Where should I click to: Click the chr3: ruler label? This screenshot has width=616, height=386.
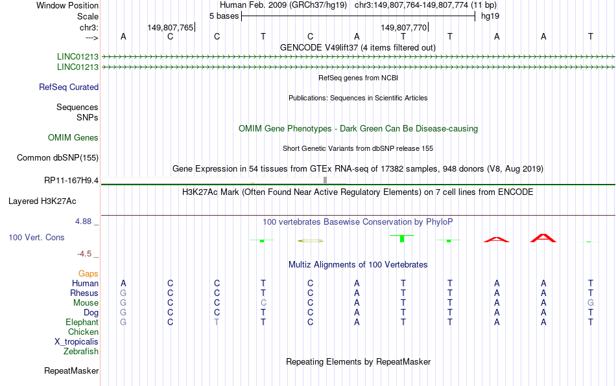(x=89, y=27)
